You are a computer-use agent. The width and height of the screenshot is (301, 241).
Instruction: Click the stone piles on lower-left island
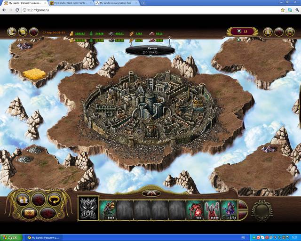pos(30,155)
